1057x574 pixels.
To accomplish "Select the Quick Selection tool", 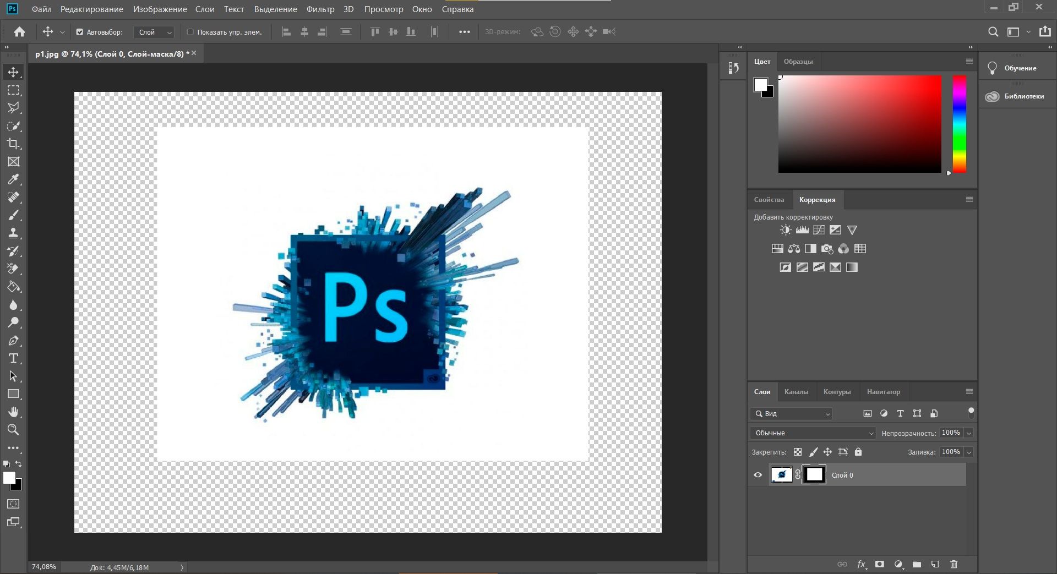I will [x=13, y=126].
